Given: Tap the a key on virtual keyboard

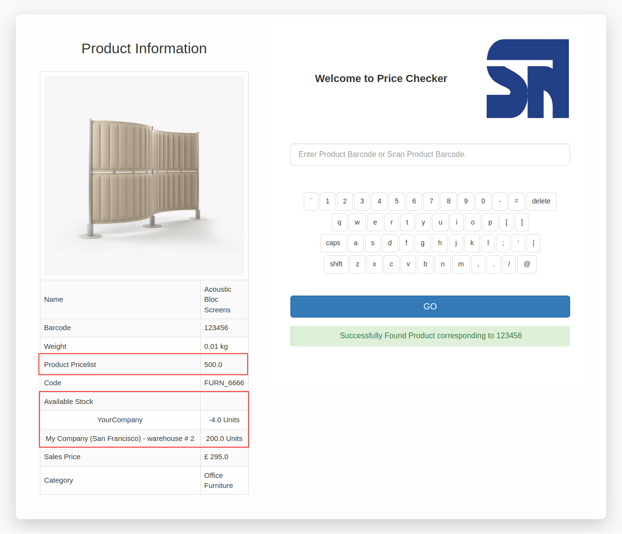Looking at the screenshot, I should 356,243.
